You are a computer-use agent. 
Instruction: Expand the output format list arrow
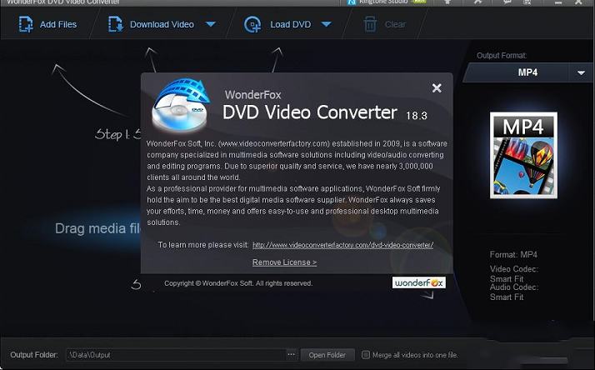(x=581, y=72)
